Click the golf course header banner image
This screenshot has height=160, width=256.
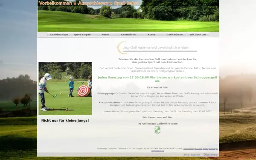click(128, 16)
